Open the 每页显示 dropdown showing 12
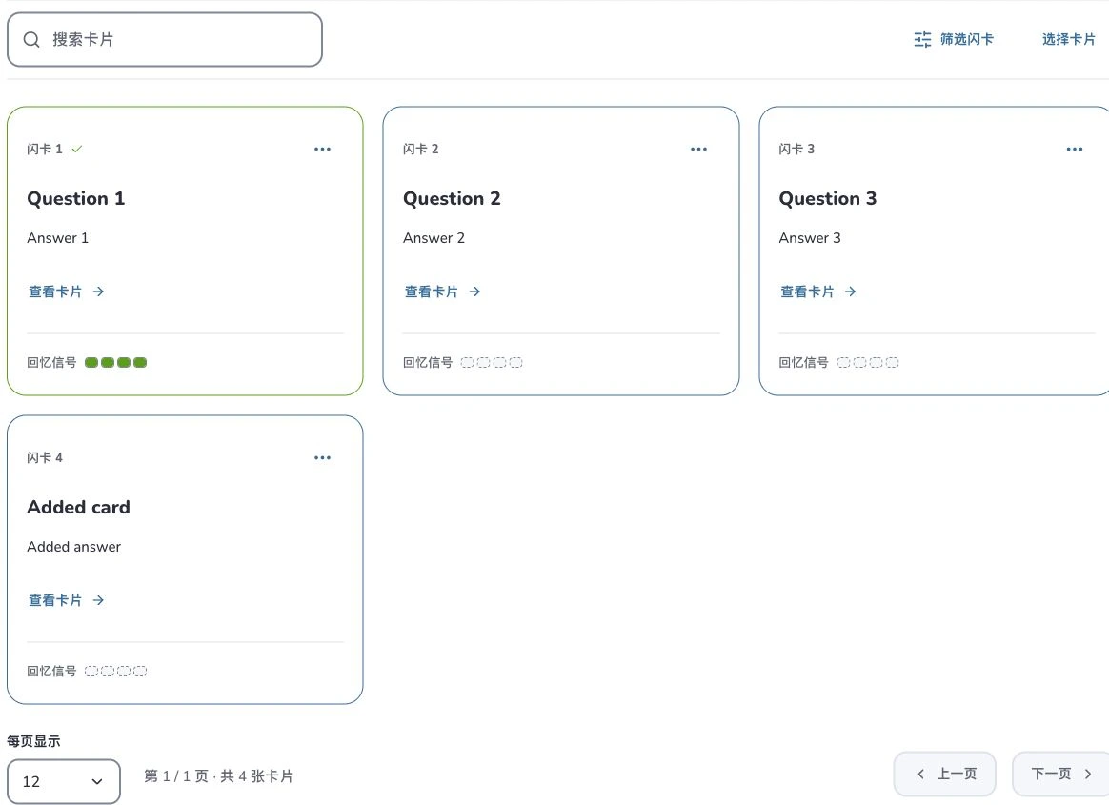This screenshot has height=805, width=1109. 64,781
